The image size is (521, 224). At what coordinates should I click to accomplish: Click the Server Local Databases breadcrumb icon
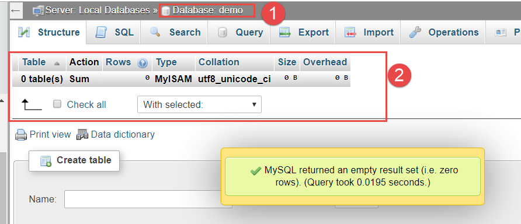pos(38,11)
